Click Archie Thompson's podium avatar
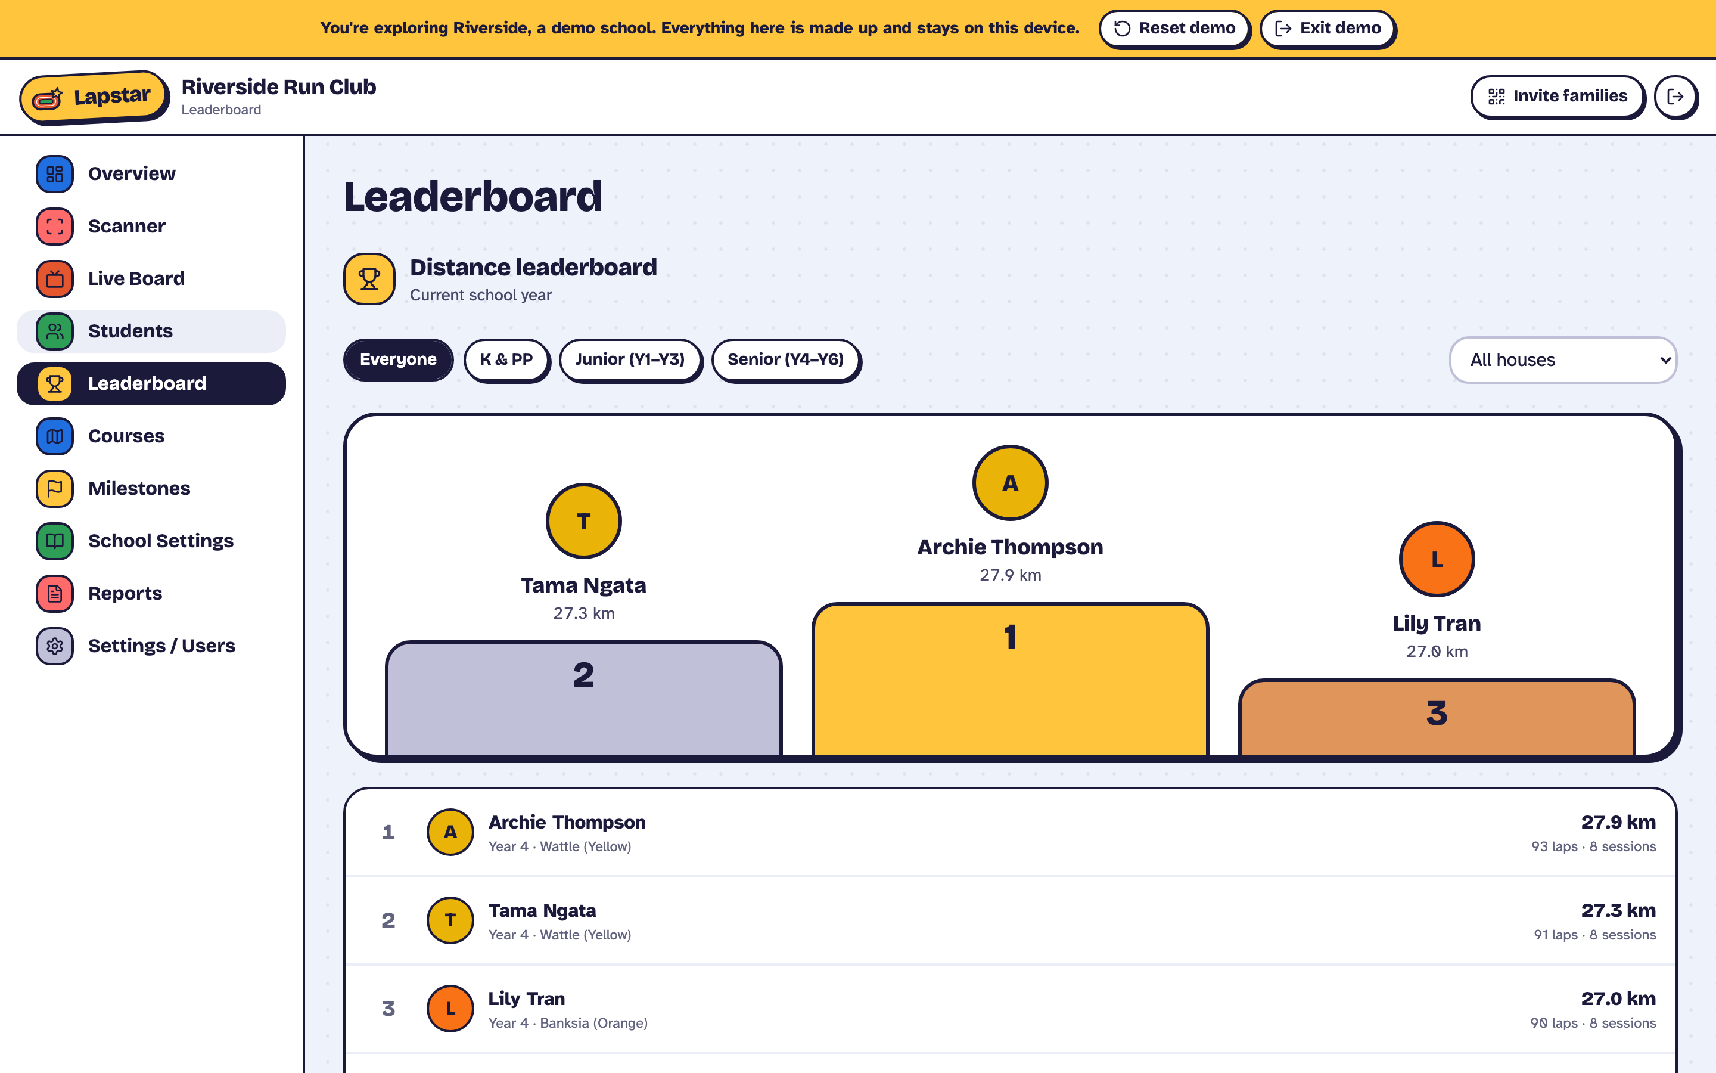 point(1010,483)
